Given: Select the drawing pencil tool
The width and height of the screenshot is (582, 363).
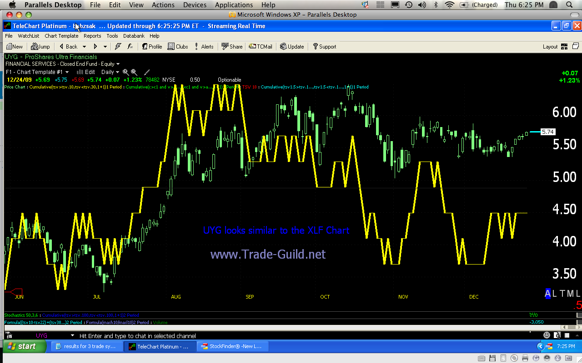Looking at the screenshot, I should point(147,72).
